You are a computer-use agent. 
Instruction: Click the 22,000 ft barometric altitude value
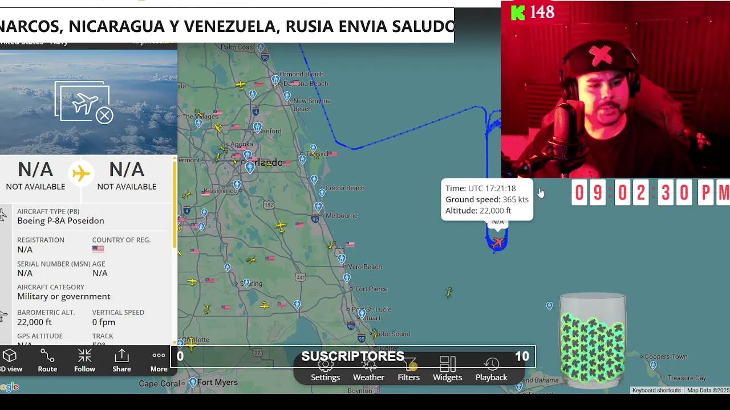(x=34, y=322)
